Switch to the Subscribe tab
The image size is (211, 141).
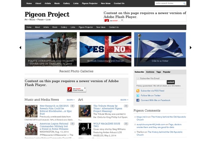(139, 72)
